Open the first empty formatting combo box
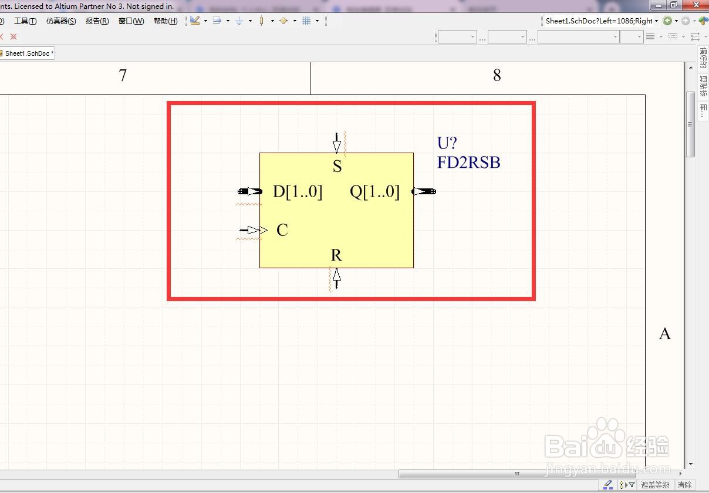This screenshot has height=493, width=709. pyautogui.click(x=457, y=37)
